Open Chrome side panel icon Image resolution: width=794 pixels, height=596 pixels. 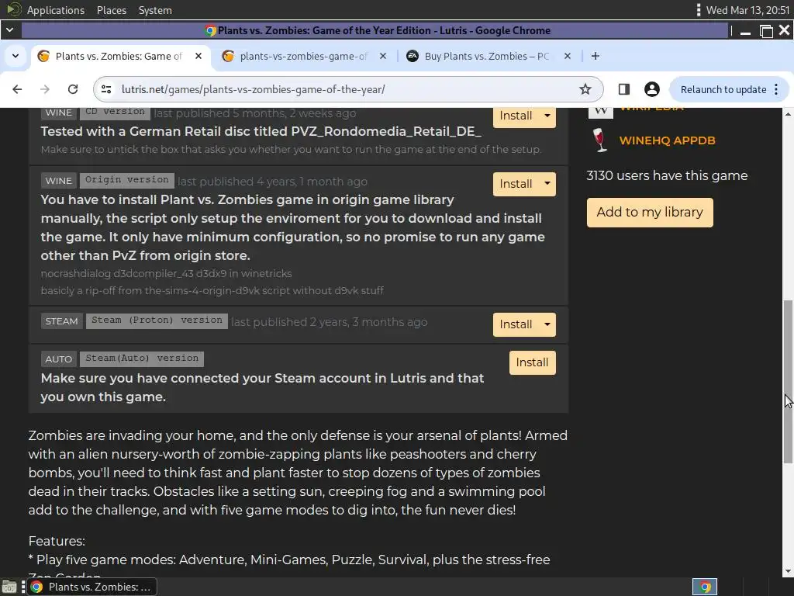click(624, 90)
